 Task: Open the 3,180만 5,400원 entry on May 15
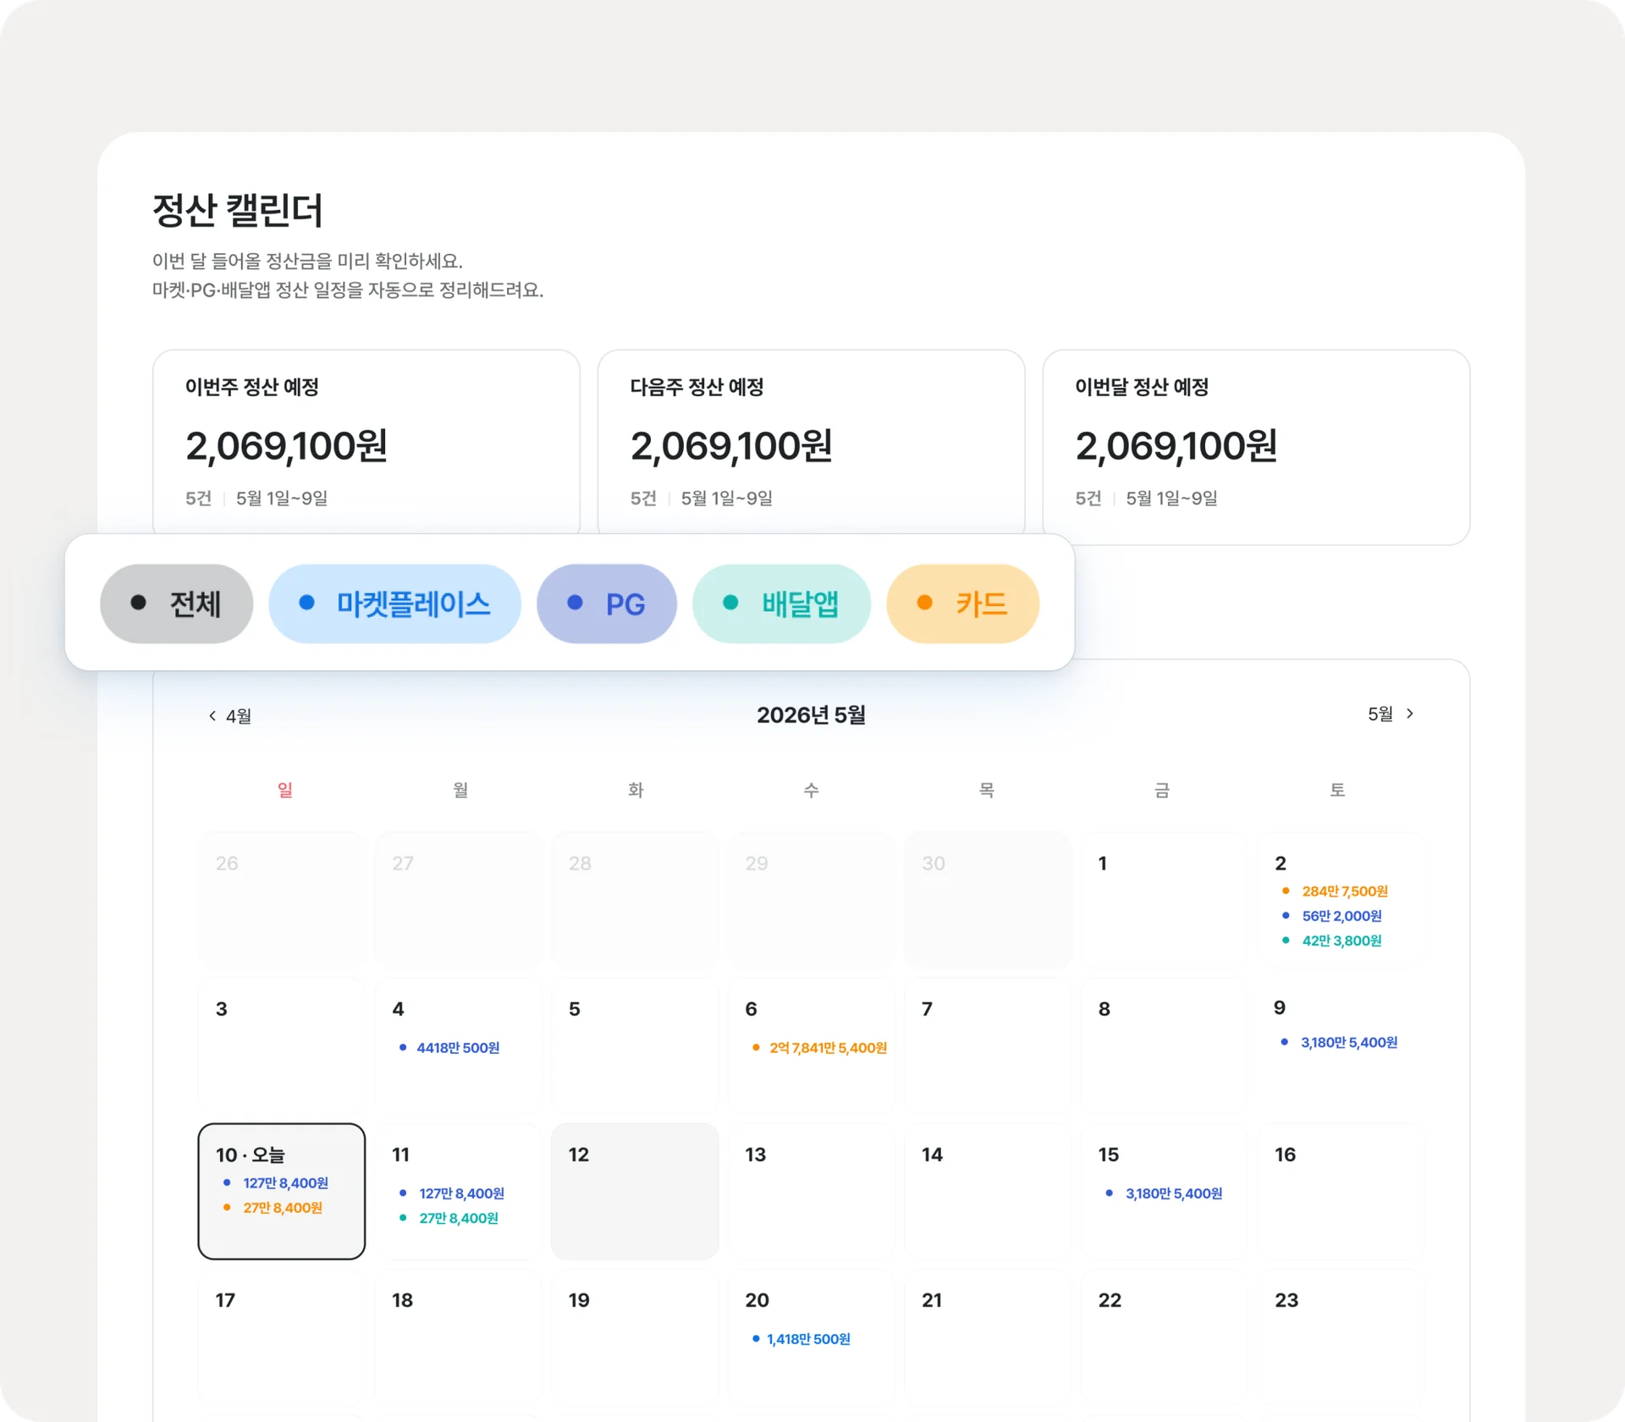click(x=1164, y=1193)
